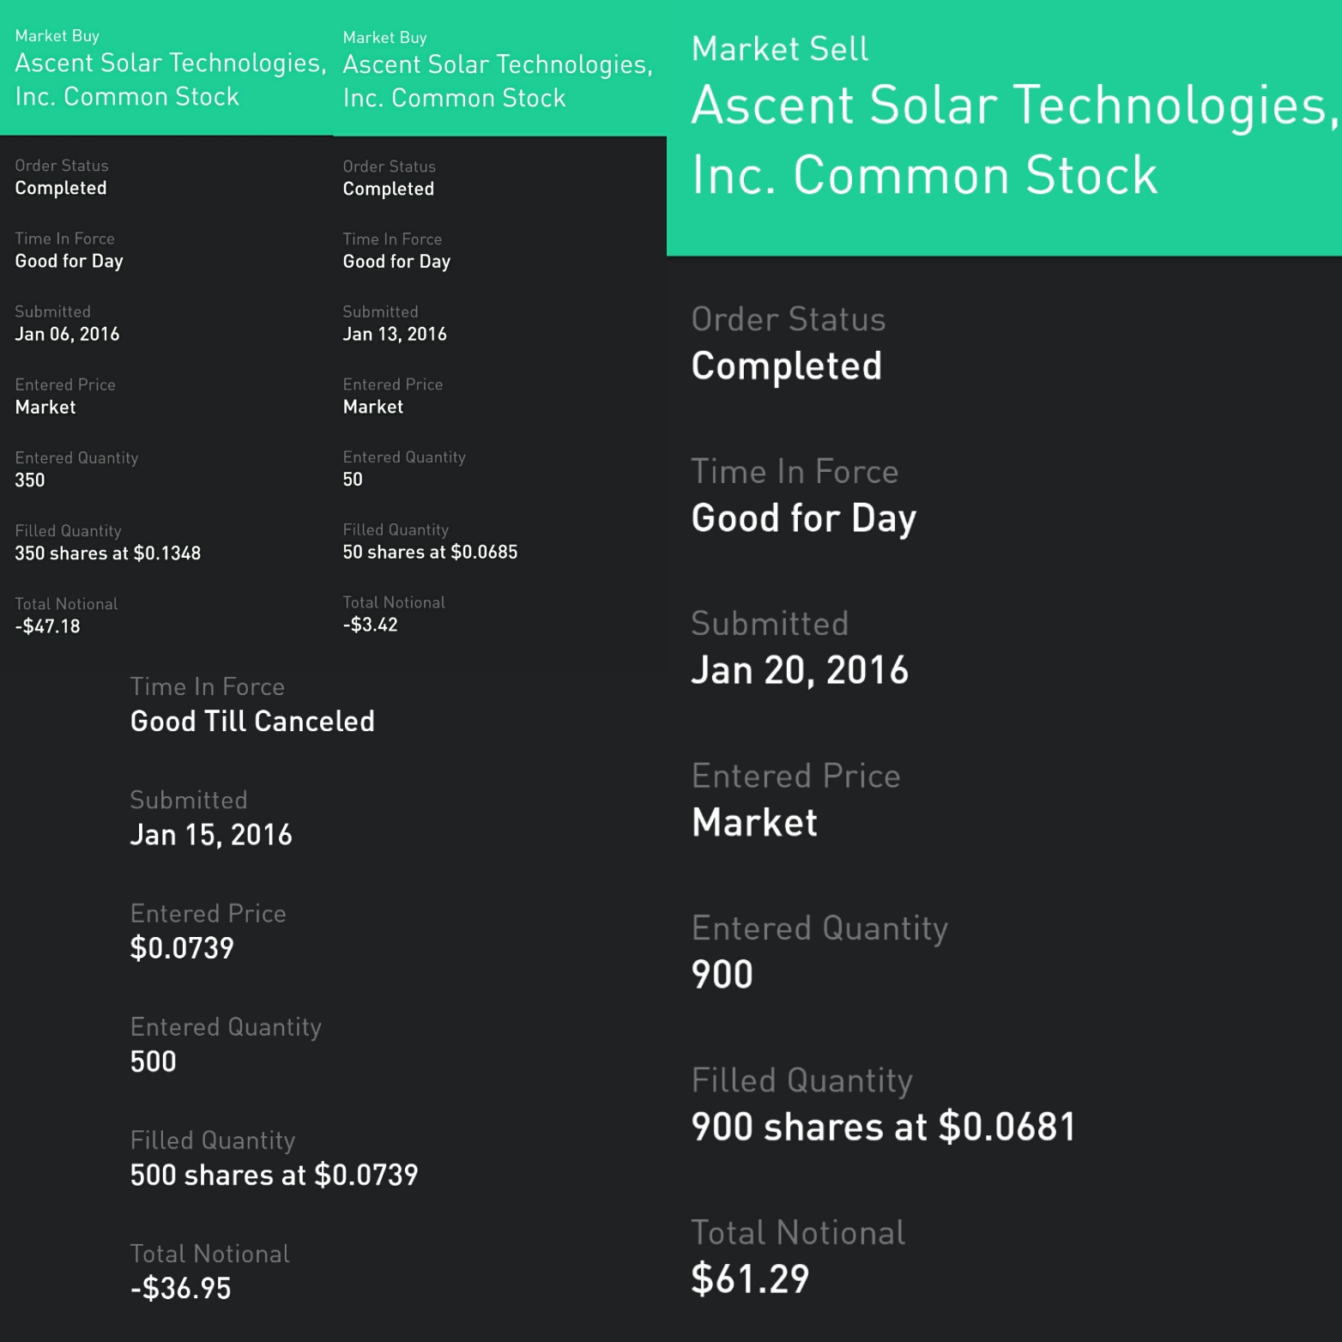The height and width of the screenshot is (1342, 1342).
Task: Select the Jan 13, 2016 submitted date
Action: click(395, 334)
